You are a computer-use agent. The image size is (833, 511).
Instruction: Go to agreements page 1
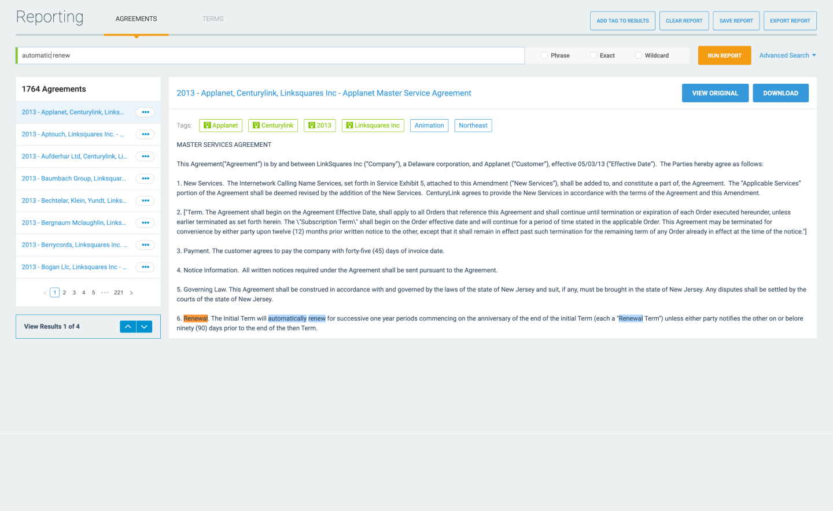click(55, 292)
